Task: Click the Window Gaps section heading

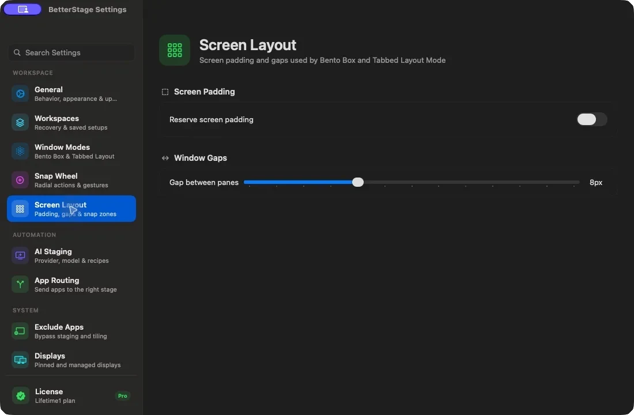Action: point(200,158)
